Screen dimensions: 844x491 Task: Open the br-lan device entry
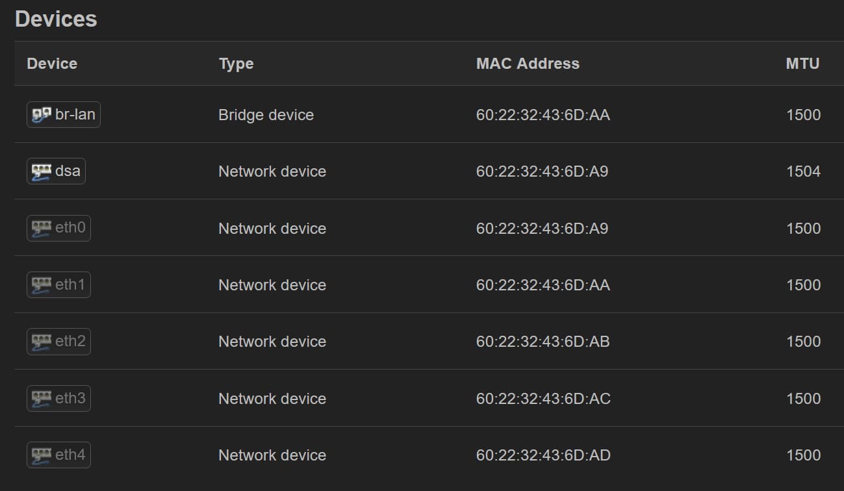[63, 114]
